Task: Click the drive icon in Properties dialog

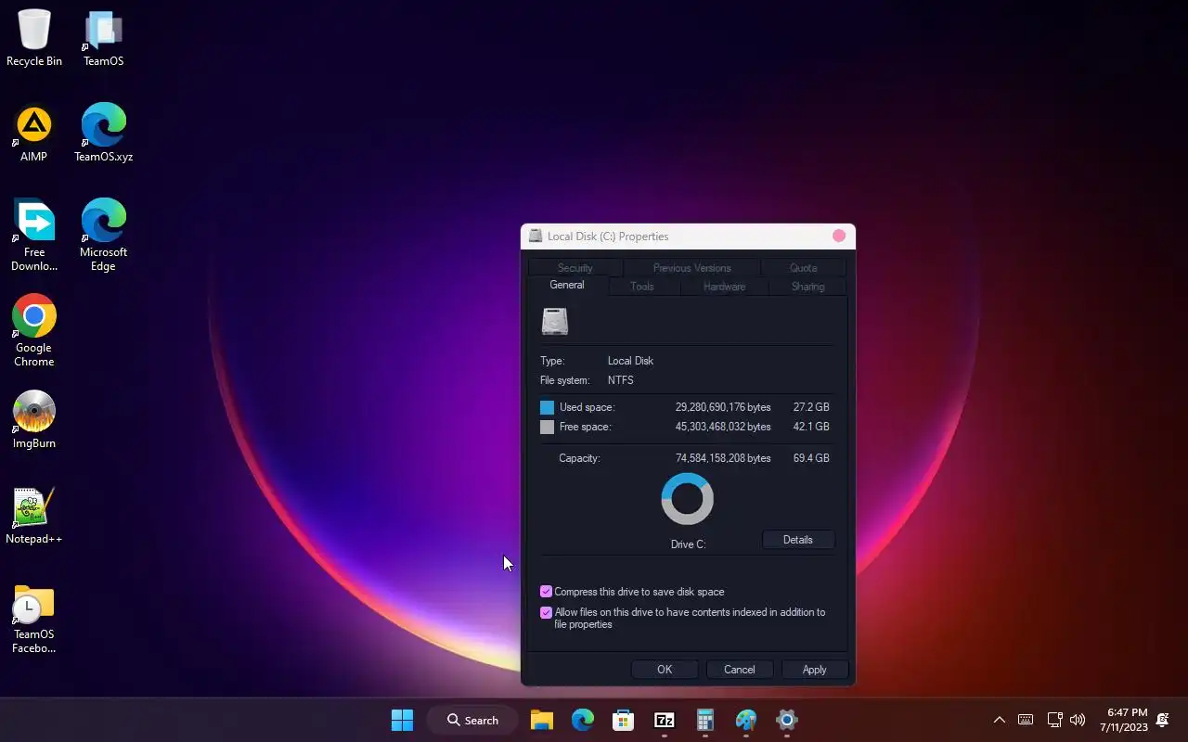Action: [x=555, y=322]
